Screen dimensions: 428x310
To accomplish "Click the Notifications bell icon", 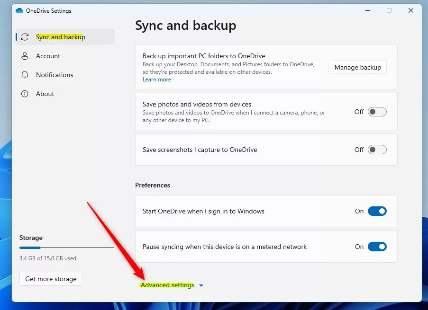I will pos(25,75).
